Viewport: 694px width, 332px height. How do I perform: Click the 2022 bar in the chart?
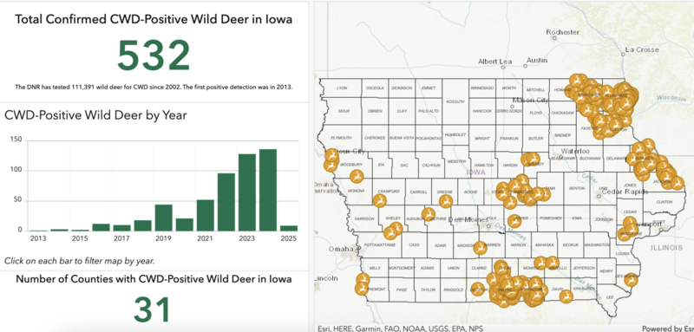tap(226, 202)
